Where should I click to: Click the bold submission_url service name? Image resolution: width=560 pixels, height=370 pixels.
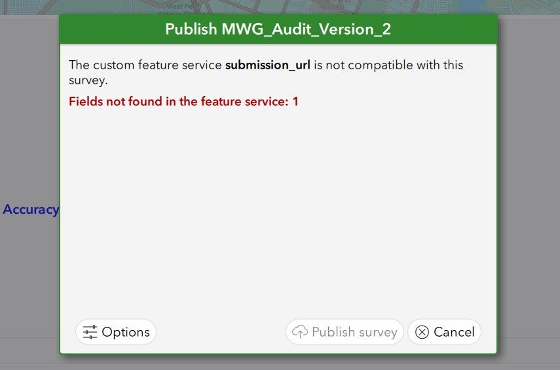pos(267,65)
